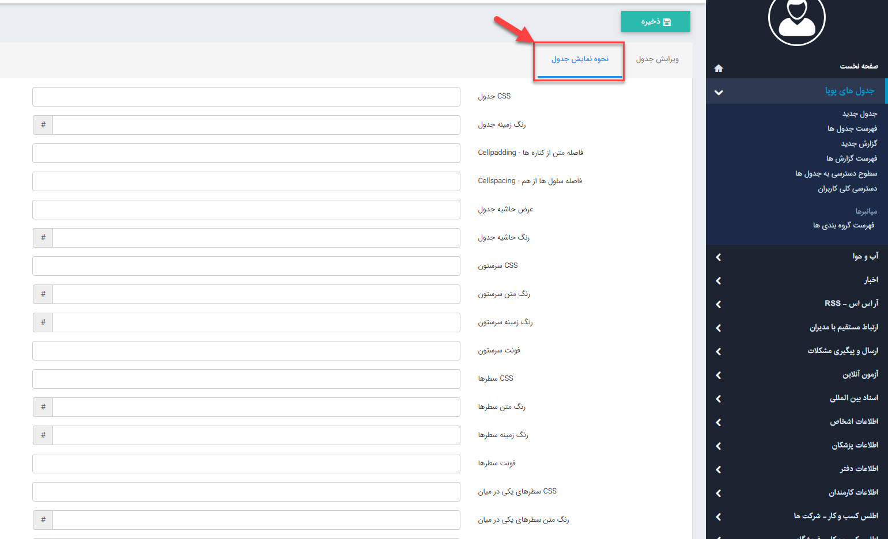Click the user profile avatar icon
Screen dimensions: 888x539
[x=796, y=20]
